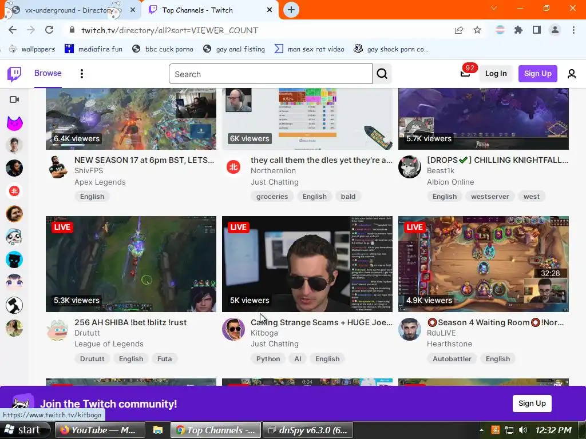This screenshot has width=586, height=439.
Task: Click the Browse navigation tab
Action: click(48, 73)
